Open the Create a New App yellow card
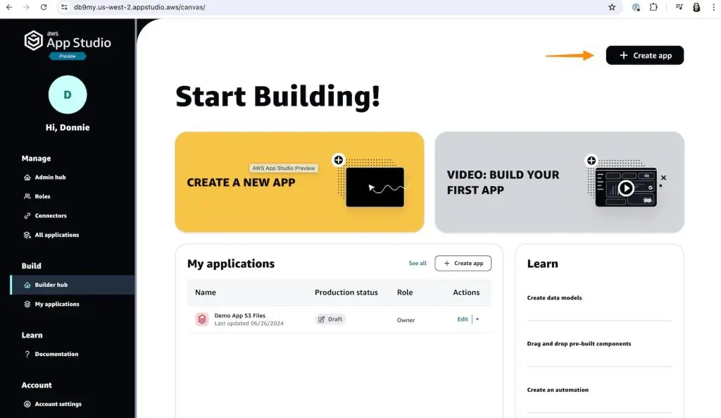This screenshot has width=721, height=418. click(299, 182)
